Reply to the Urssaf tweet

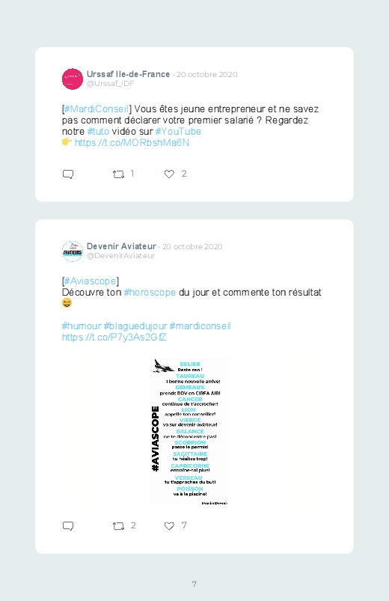(68, 174)
